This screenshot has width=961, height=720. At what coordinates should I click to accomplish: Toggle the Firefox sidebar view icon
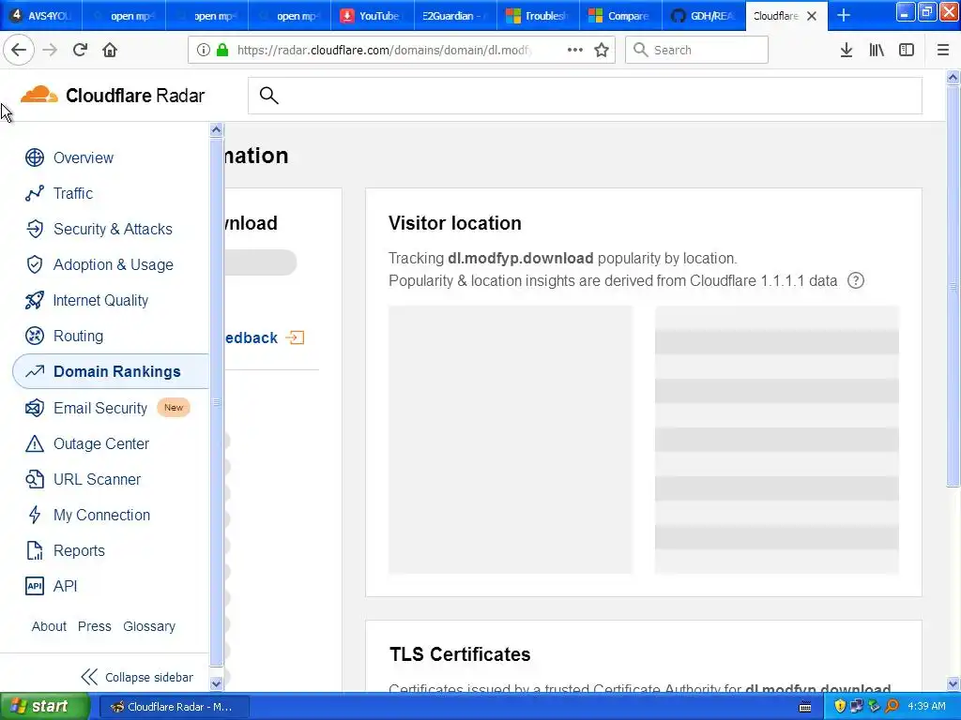point(907,50)
